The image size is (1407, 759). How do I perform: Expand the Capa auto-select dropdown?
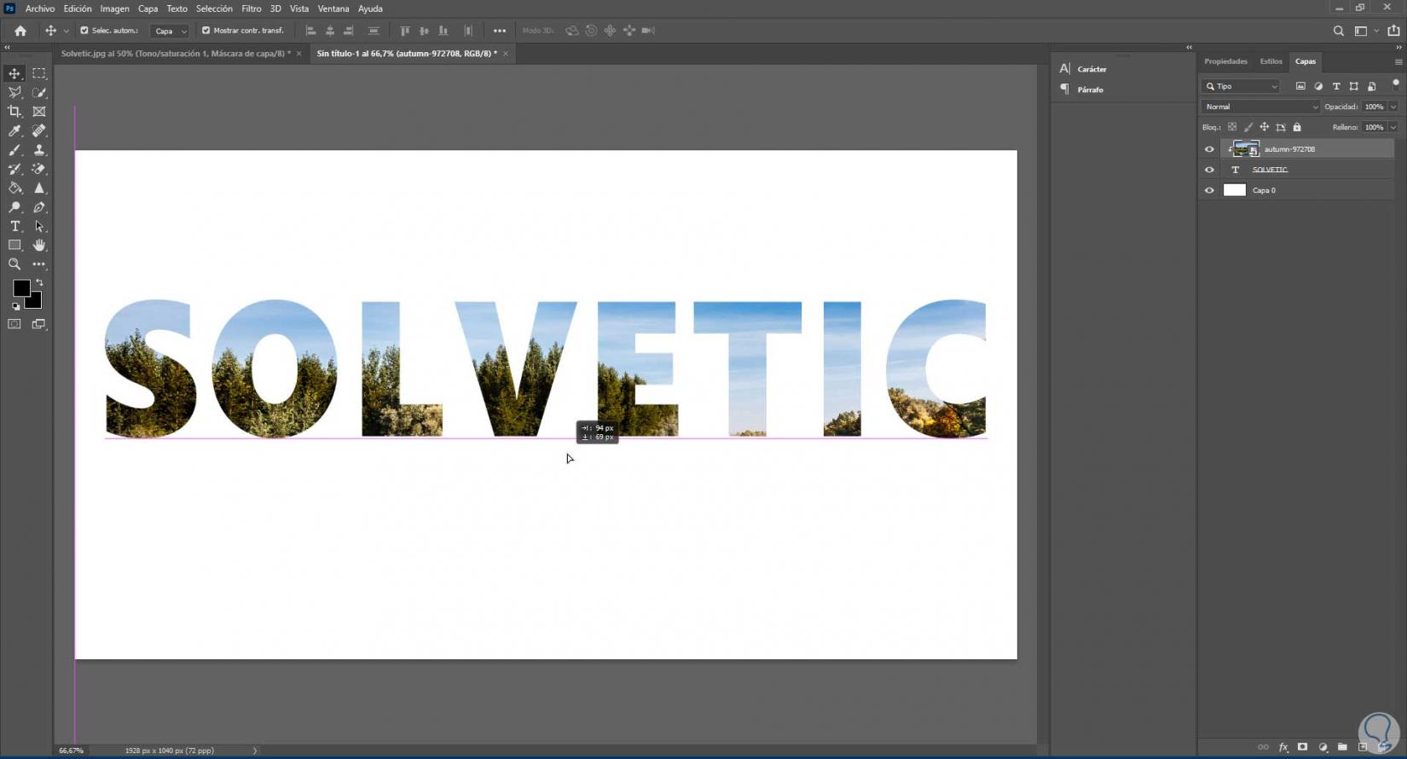[x=170, y=31]
